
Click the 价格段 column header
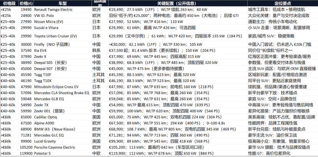pyautogui.click(x=9, y=3)
